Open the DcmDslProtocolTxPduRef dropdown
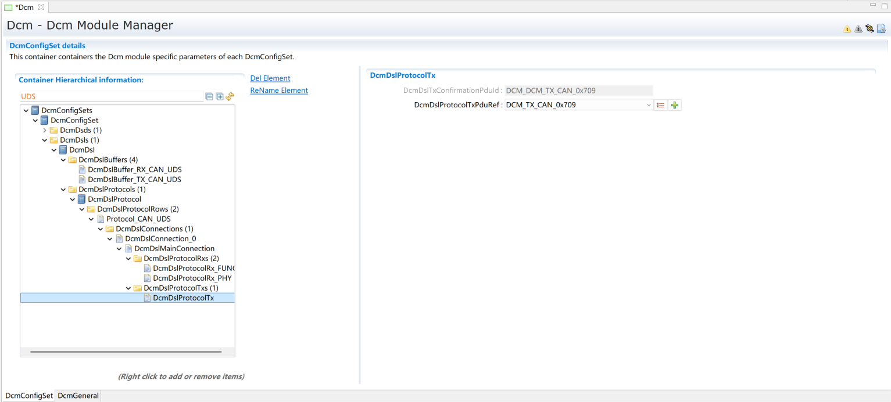 point(649,105)
